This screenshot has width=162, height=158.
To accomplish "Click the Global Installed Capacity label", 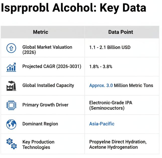I will (x=48, y=85).
